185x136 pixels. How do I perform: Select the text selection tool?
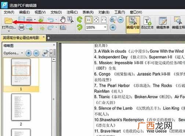coord(70,20)
